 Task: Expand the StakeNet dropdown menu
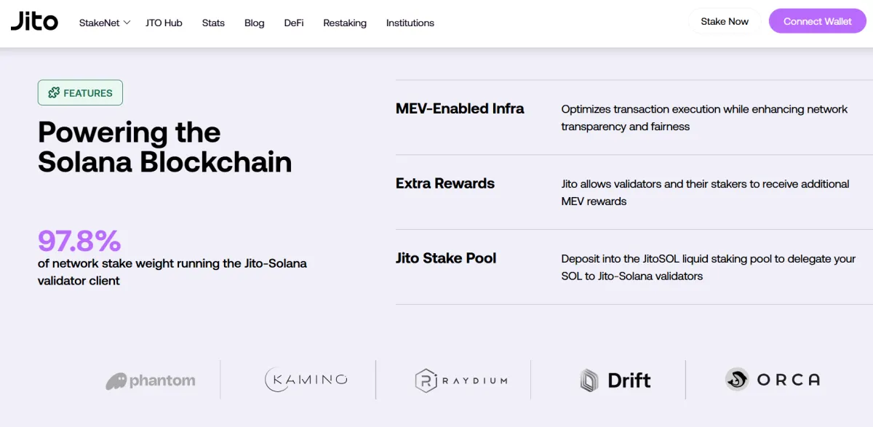point(104,23)
